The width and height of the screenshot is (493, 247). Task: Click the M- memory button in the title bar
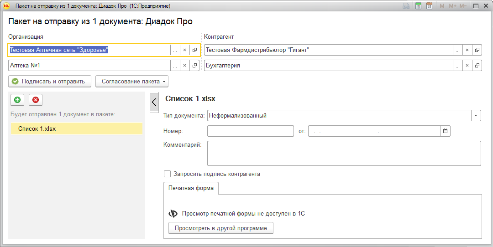click(463, 6)
